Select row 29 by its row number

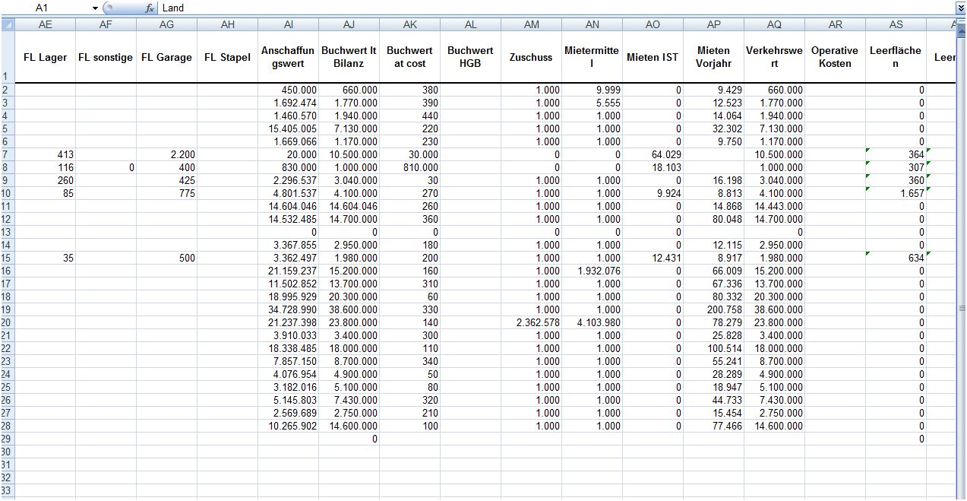[7, 439]
